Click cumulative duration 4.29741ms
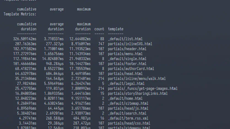 tap(28, 118)
